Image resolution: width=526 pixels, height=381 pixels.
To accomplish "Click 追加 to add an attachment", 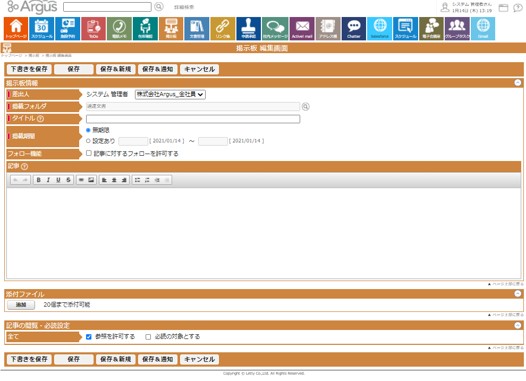I will pos(21,305).
